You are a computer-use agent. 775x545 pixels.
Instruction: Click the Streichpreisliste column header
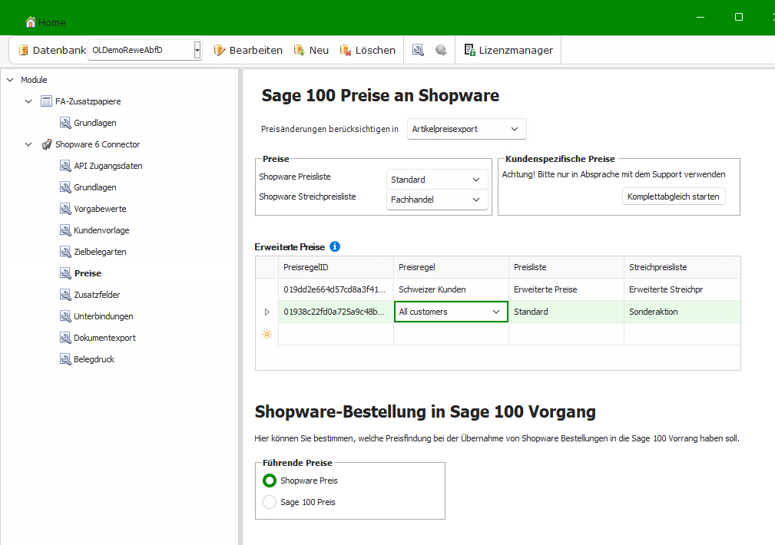(x=682, y=267)
